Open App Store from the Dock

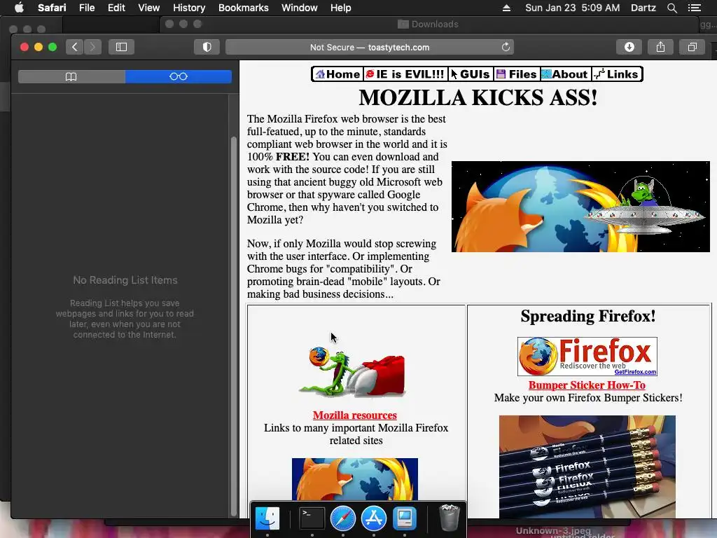click(x=374, y=519)
